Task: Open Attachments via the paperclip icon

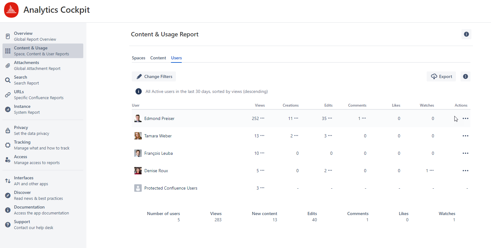Action: (8, 66)
